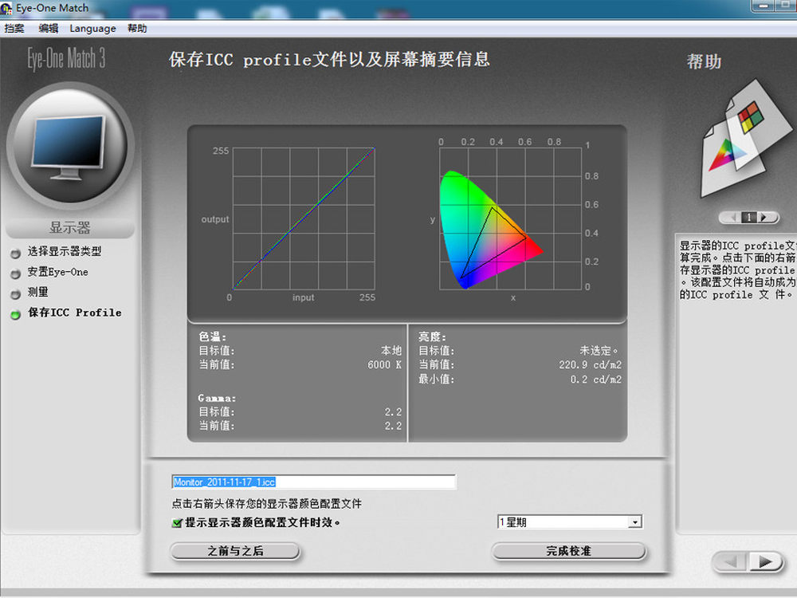The height and width of the screenshot is (598, 797).
Task: Toggle 提示显示器颜色配置文件时效 checkbox
Action: (177, 523)
